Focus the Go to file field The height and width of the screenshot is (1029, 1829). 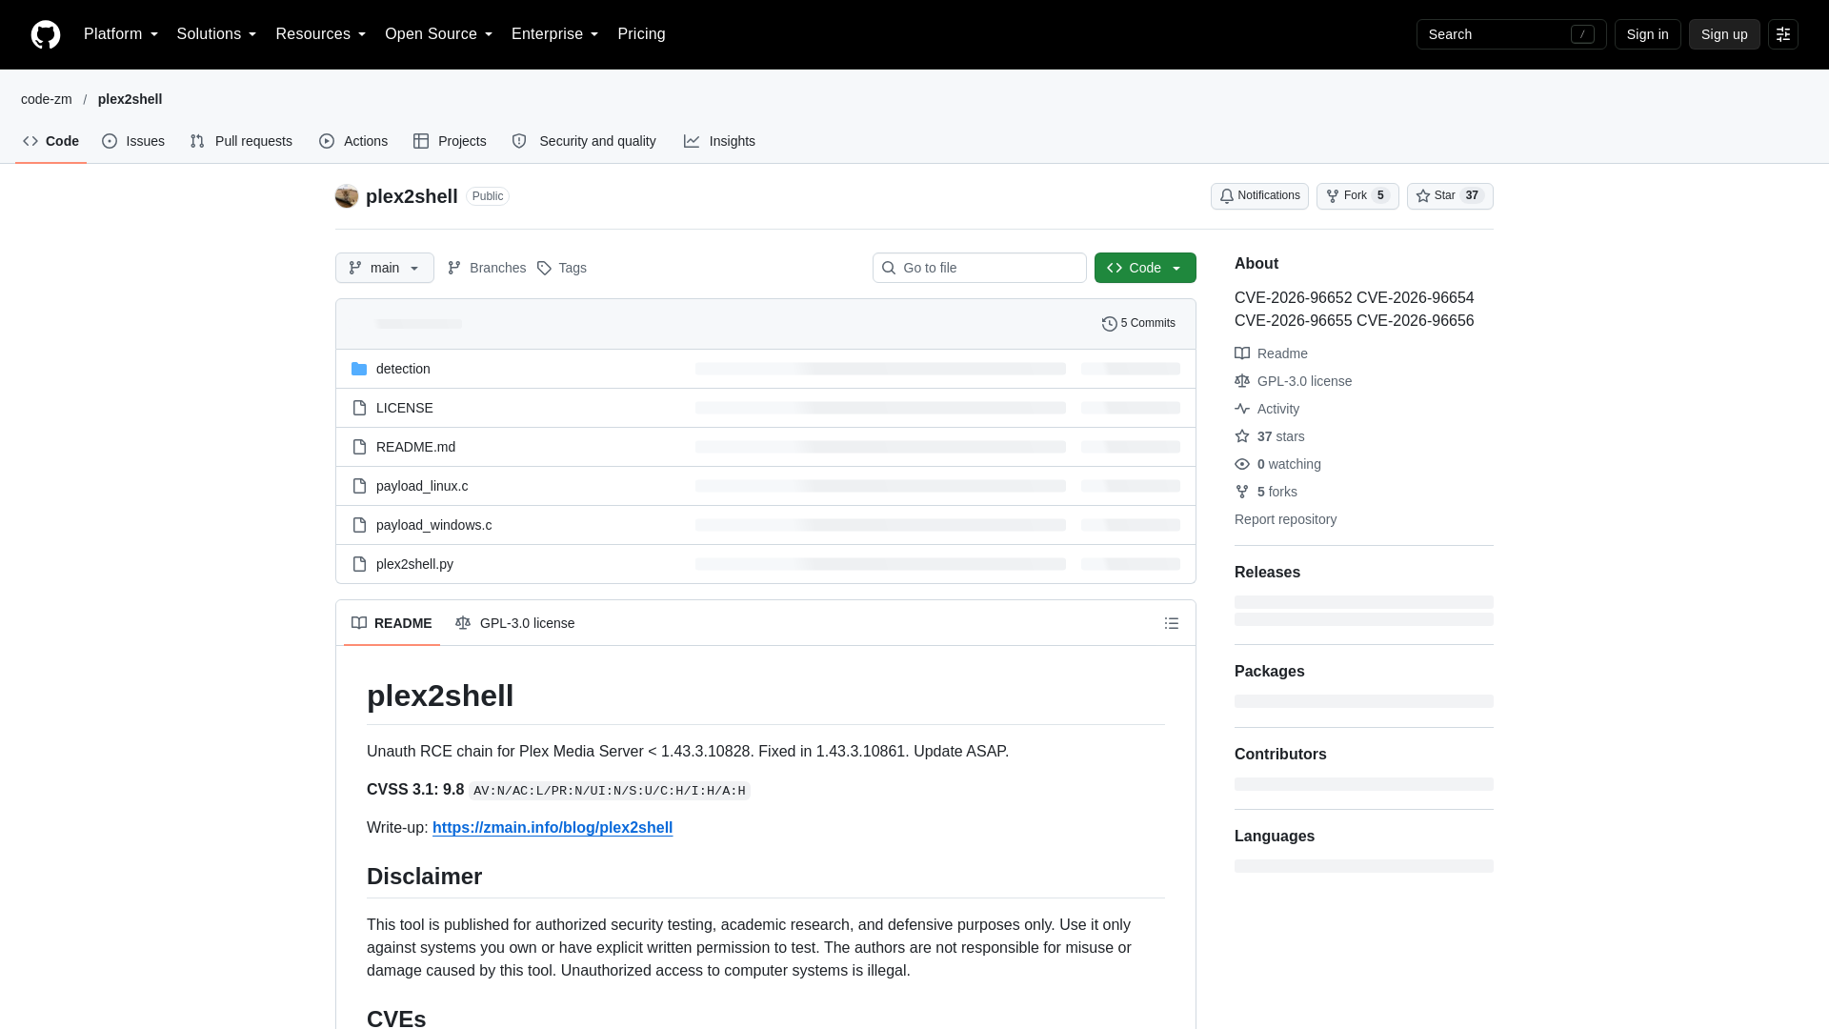coord(979,268)
